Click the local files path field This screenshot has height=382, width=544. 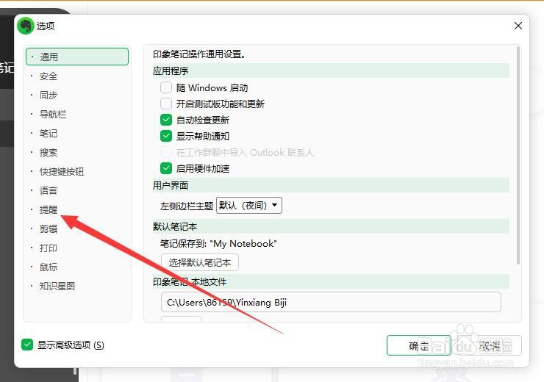click(331, 302)
